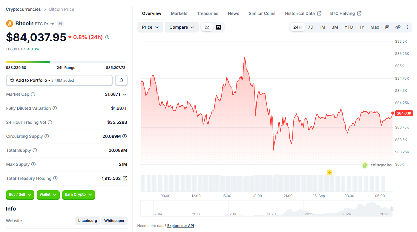This screenshot has height=232, width=417.
Task: Open external link icon next to 1,915,562
Action: click(125, 178)
